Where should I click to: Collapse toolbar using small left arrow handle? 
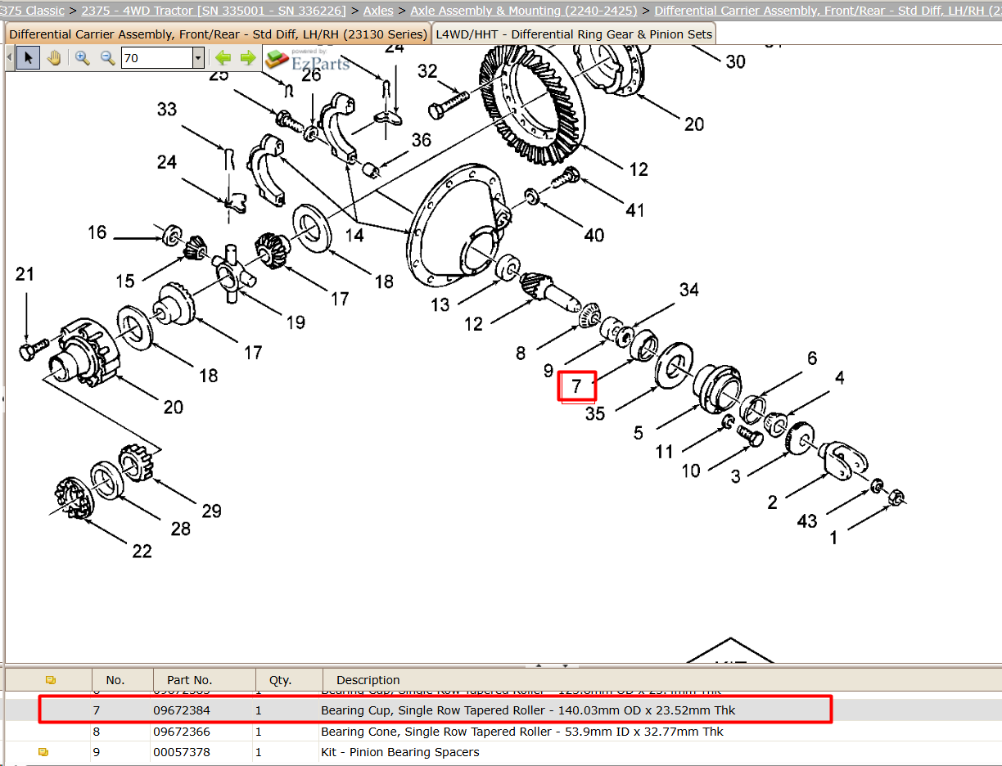9,58
